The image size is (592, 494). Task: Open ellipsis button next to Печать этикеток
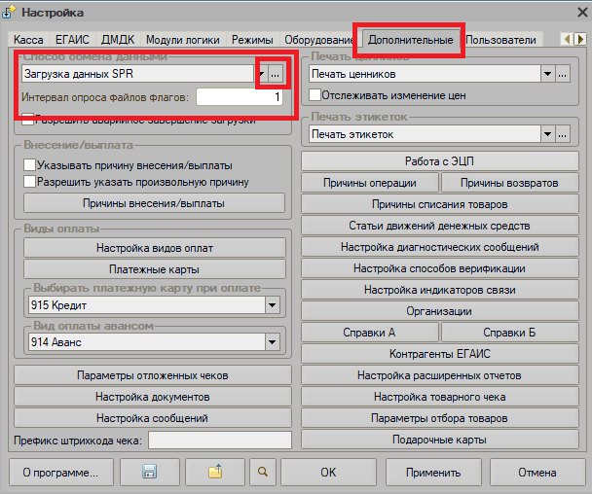[562, 134]
